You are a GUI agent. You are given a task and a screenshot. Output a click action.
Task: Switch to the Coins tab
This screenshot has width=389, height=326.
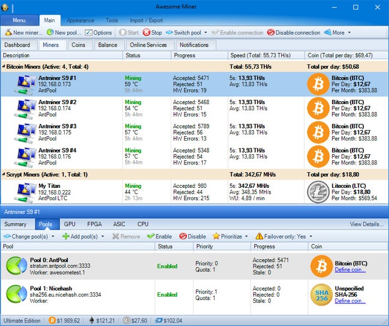tap(78, 45)
